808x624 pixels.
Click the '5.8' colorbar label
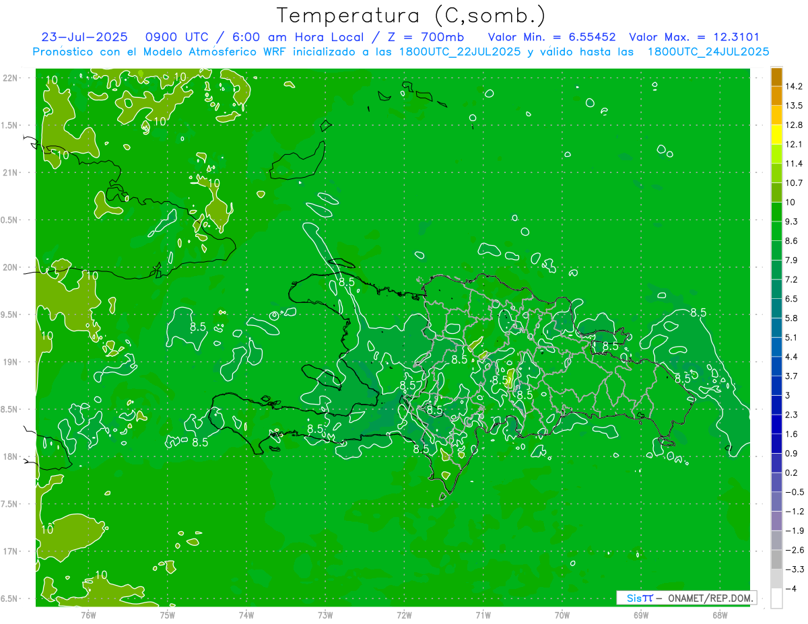coord(792,318)
